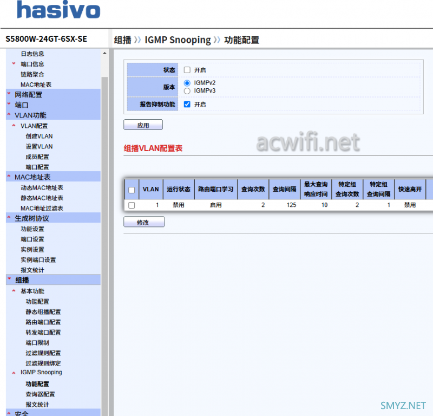
Task: Open 动态MAC地址表 page
Action: 42,187
